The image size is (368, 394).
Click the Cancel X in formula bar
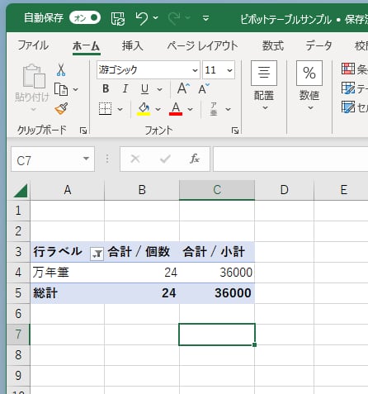(135, 159)
